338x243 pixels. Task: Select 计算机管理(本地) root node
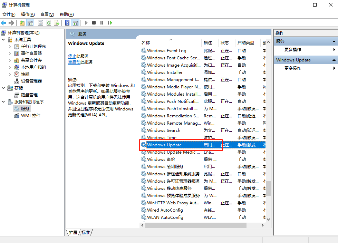click(x=24, y=33)
